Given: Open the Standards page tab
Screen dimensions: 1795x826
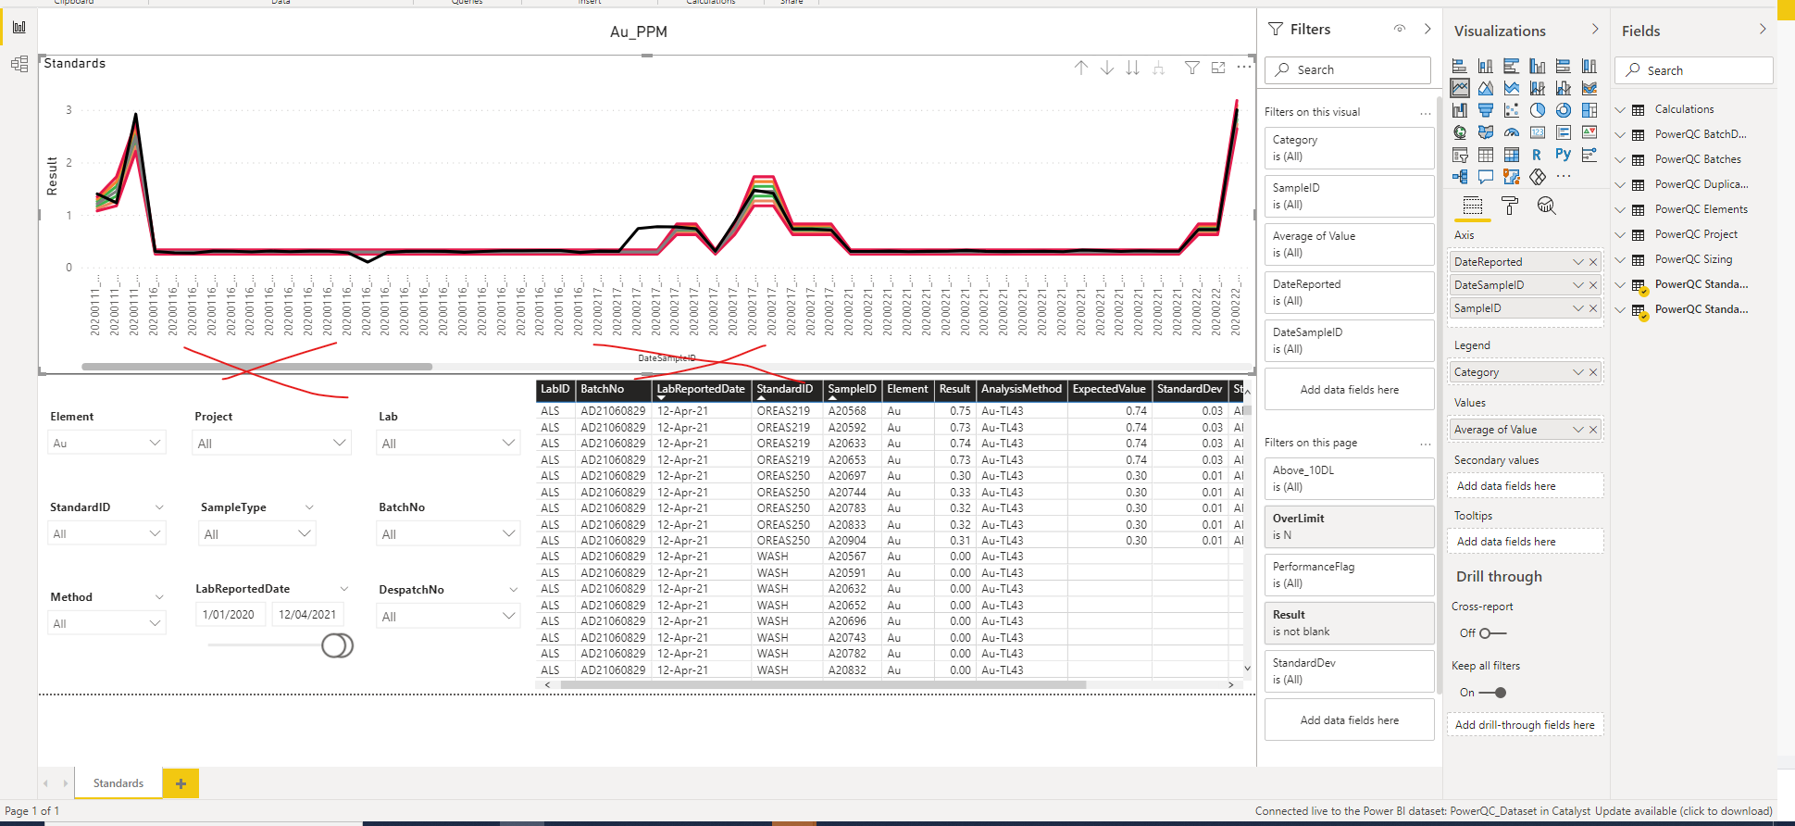Looking at the screenshot, I should pyautogui.click(x=118, y=783).
